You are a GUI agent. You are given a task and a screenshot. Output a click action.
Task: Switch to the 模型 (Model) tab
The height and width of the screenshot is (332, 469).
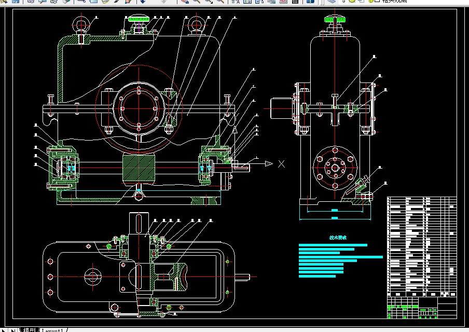click(x=29, y=330)
